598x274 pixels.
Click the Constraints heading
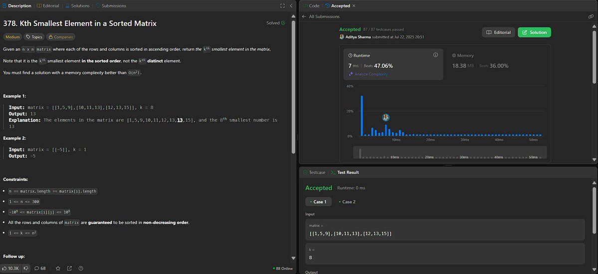(x=15, y=179)
